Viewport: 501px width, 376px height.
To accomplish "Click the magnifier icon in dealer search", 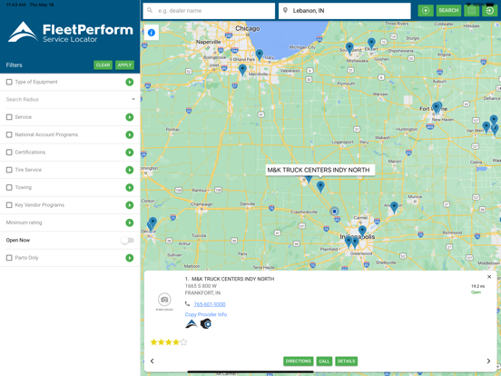I will [150, 11].
